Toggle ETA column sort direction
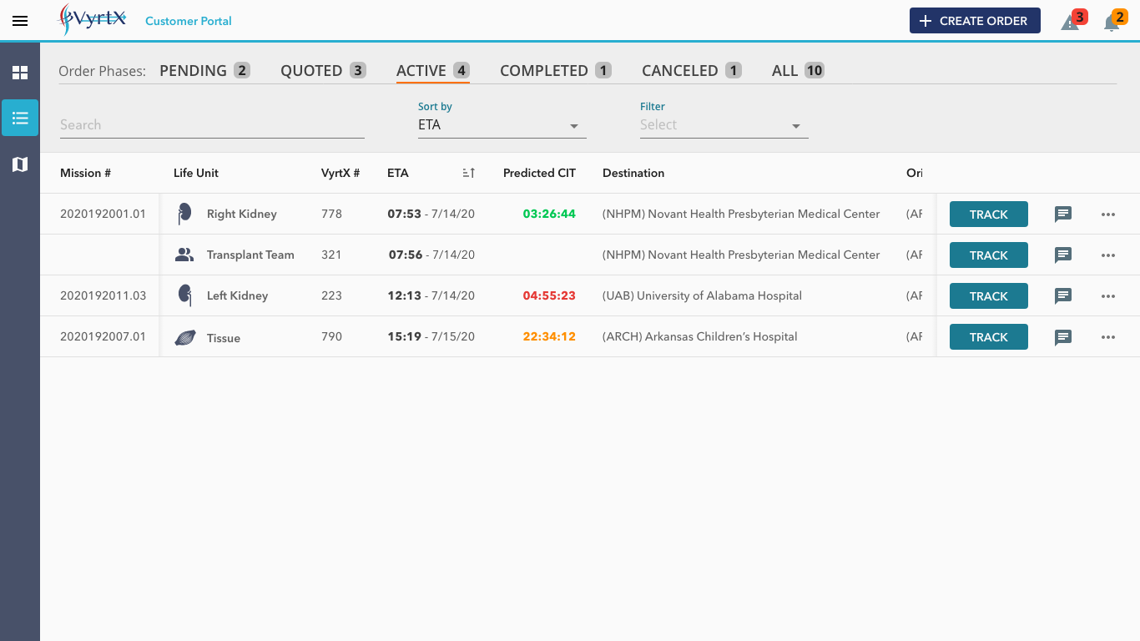This screenshot has height=641, width=1140. [468, 173]
